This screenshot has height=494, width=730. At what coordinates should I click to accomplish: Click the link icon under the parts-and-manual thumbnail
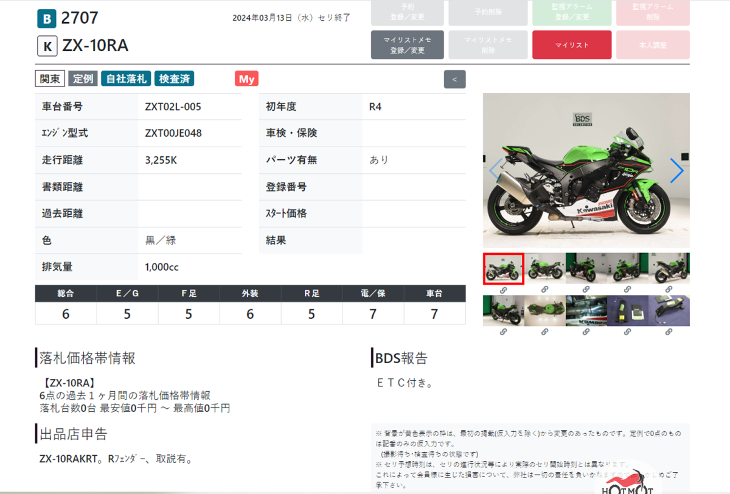tap(628, 332)
